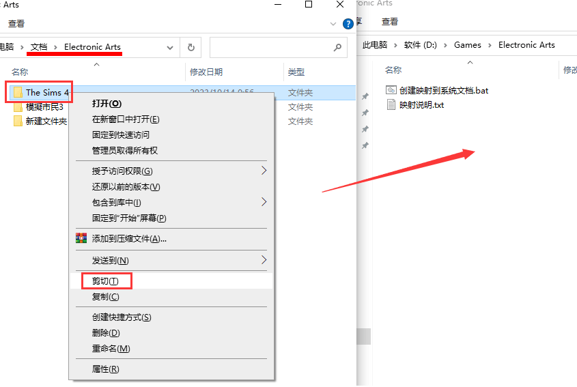Select the 模拟市民3 folder
The image size is (577, 387).
[x=44, y=107]
